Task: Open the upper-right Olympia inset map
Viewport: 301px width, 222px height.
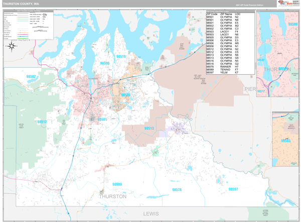Action: [x=277, y=54]
